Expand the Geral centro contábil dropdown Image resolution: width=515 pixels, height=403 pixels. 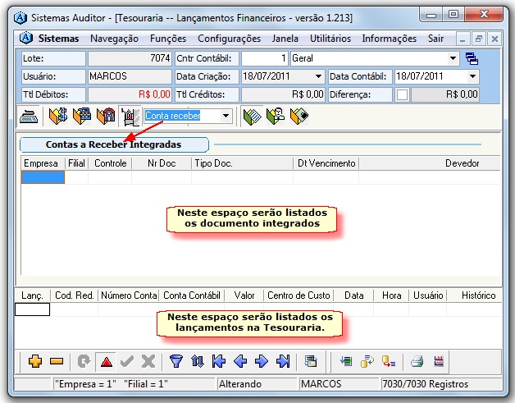point(453,58)
